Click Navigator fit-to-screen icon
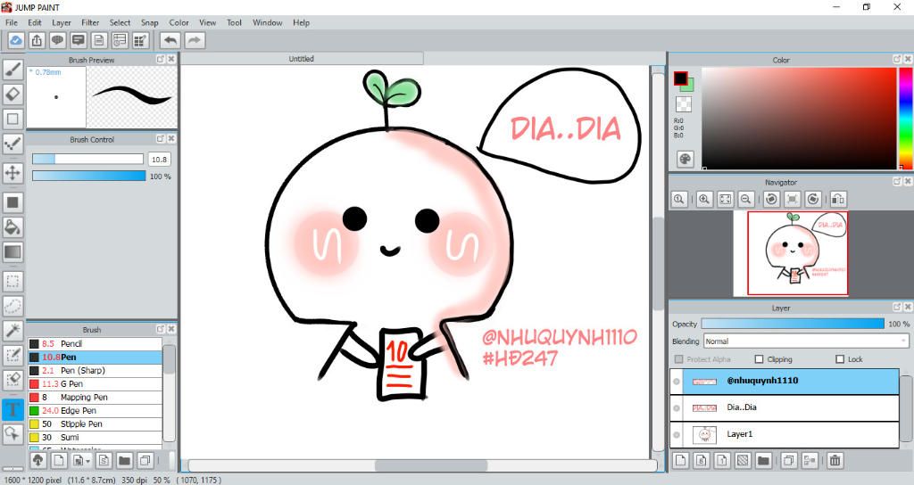 725,199
